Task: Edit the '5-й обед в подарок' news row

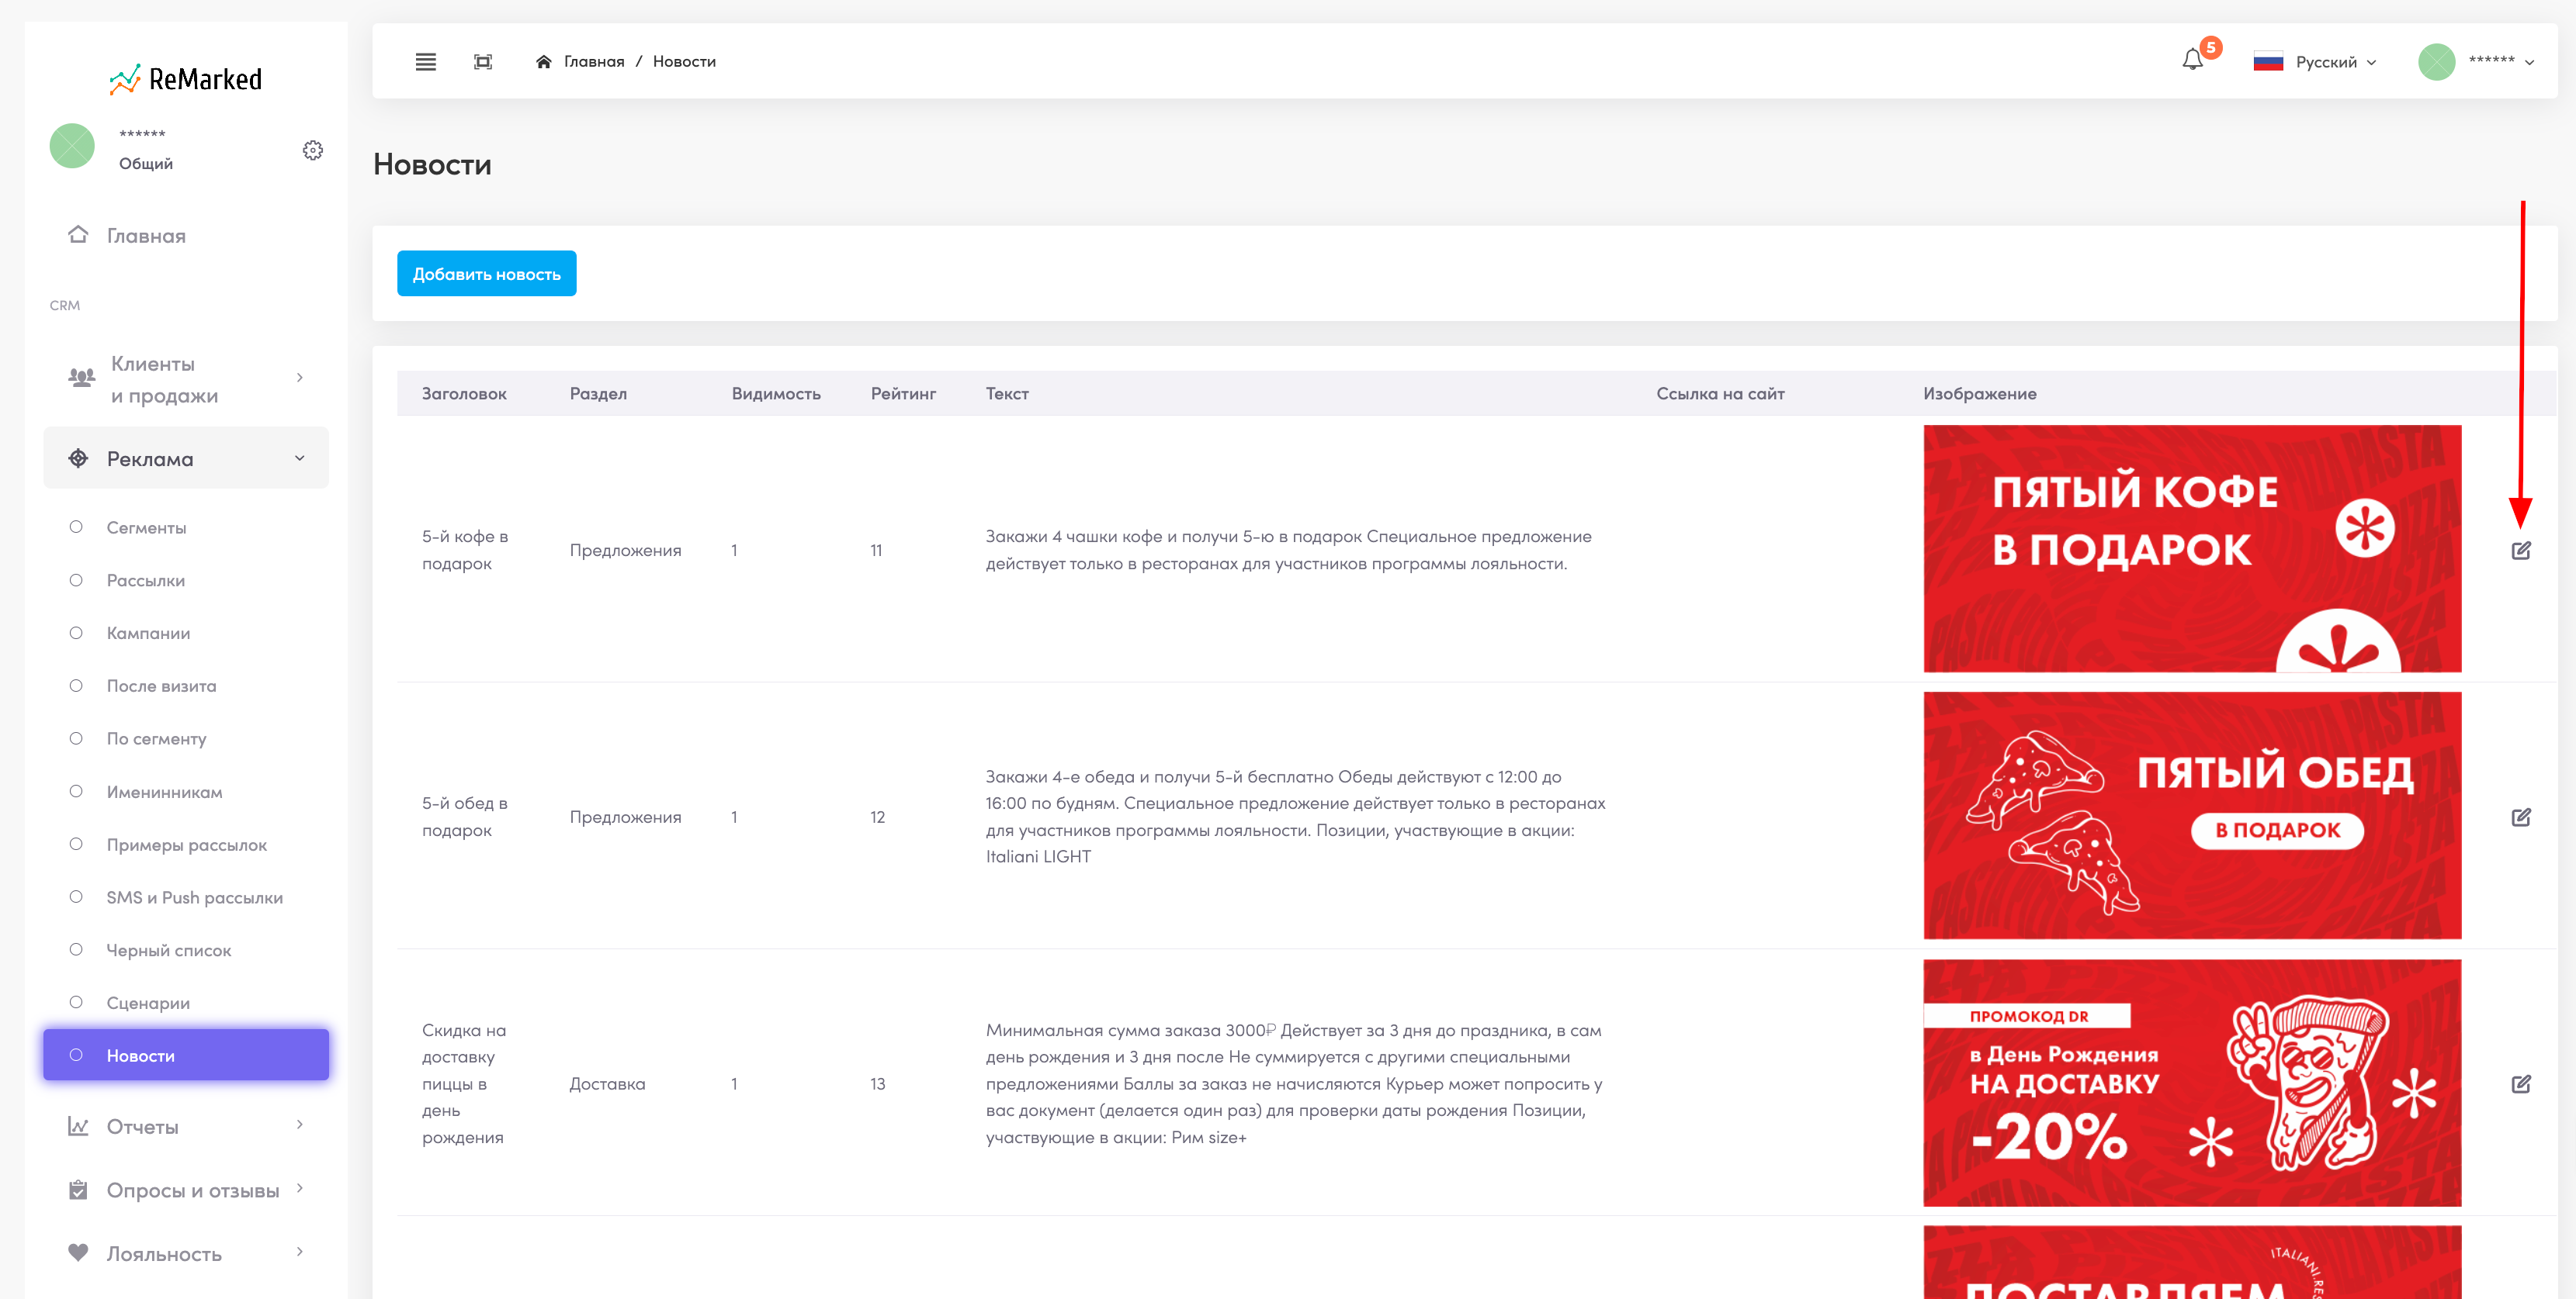Action: [x=2521, y=817]
